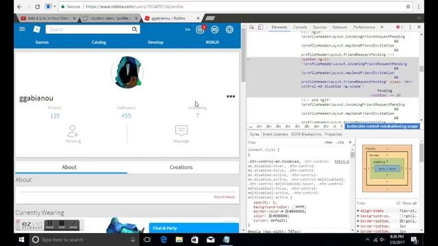The width and height of the screenshot is (438, 246).
Task: Reload the Roblox profile page
Action: [37, 6]
